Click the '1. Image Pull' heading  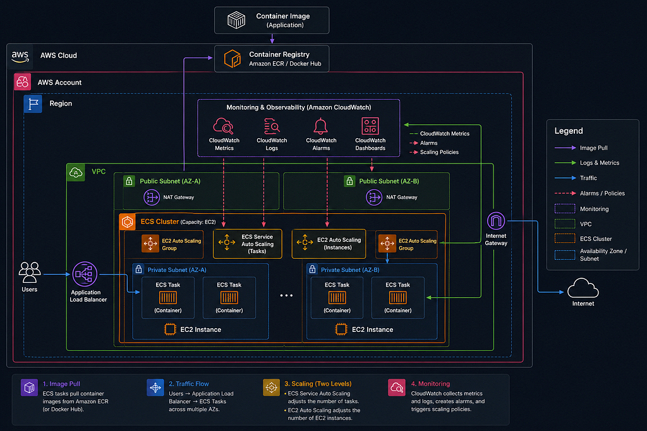tap(61, 384)
